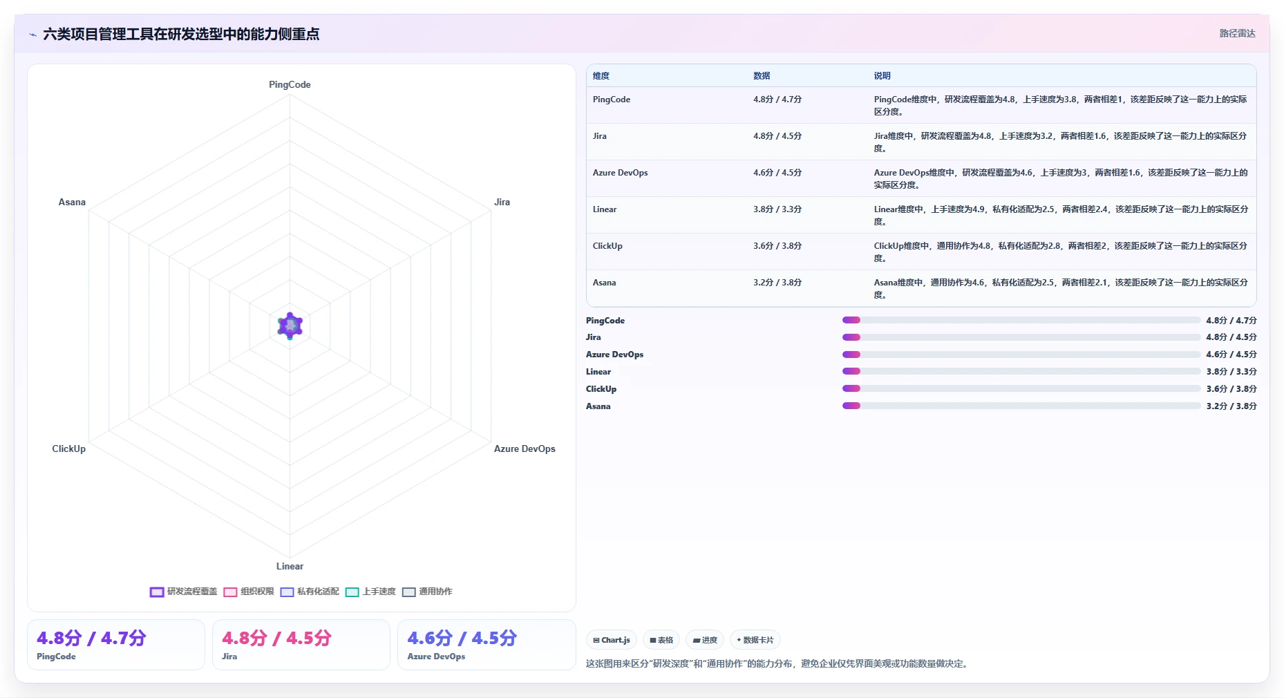Select the PingCode progress bar
1284x698 pixels.
tap(1021, 320)
